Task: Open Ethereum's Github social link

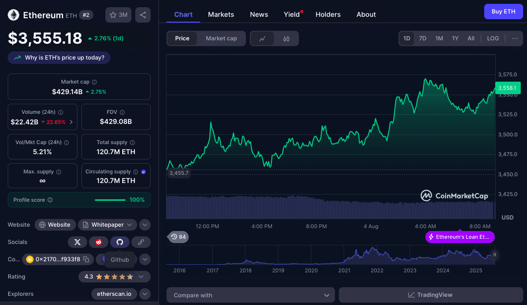Action: click(120, 242)
